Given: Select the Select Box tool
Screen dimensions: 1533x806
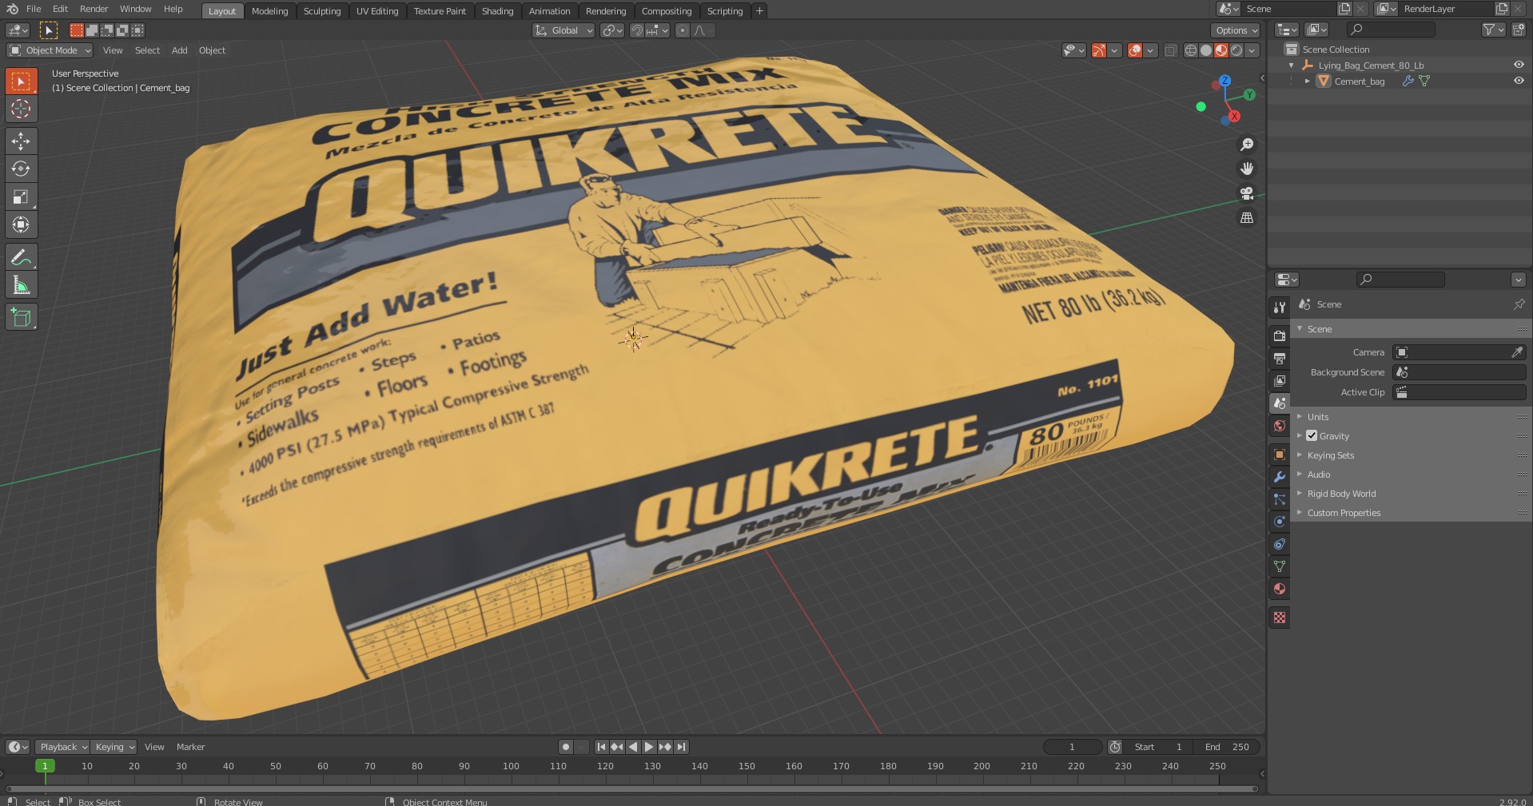Looking at the screenshot, I should tap(21, 81).
